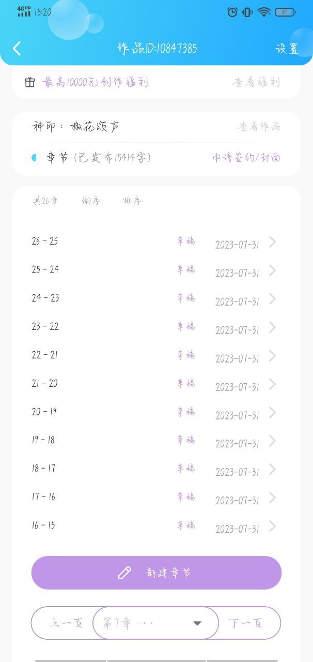
Task: Open 查看福利 link
Action: tap(257, 82)
